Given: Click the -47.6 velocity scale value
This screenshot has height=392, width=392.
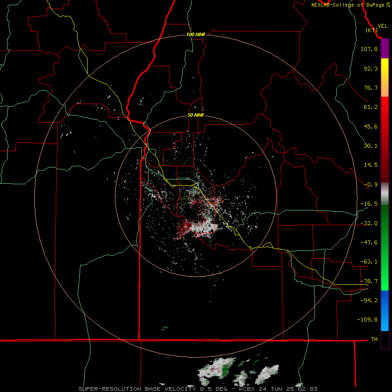Looking at the screenshot, I should pyautogui.click(x=369, y=243).
